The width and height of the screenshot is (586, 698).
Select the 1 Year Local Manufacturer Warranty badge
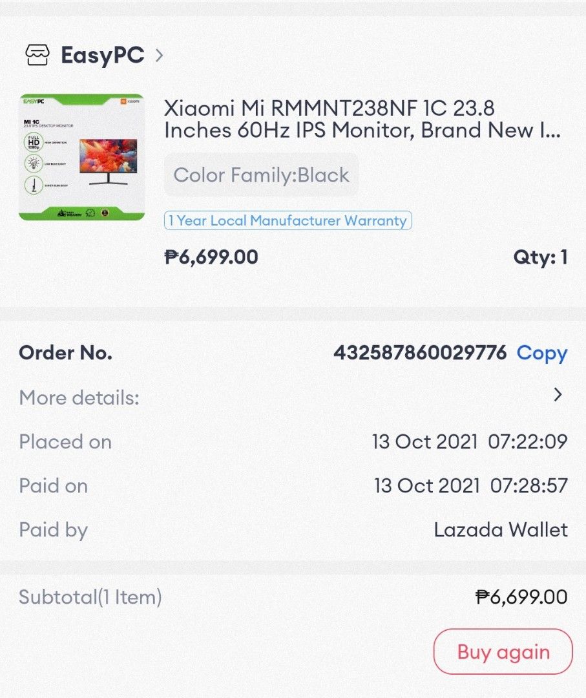(288, 221)
